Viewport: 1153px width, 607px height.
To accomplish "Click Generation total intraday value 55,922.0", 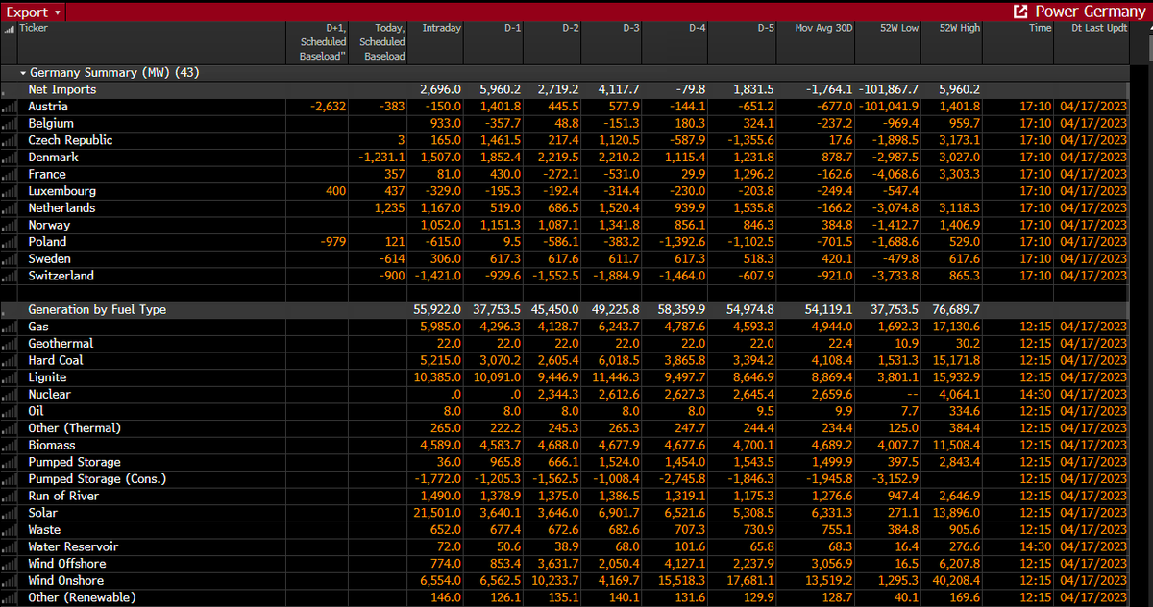I will click(437, 310).
